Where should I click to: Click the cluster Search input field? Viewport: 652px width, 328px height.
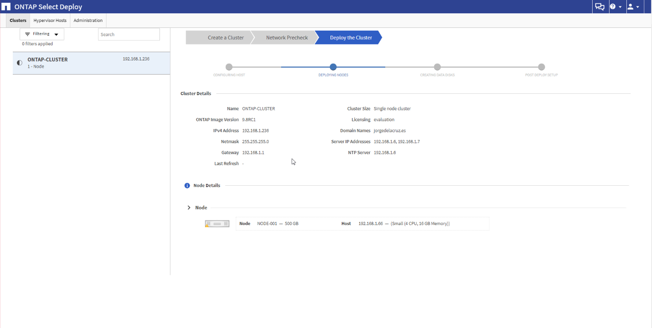tap(129, 34)
